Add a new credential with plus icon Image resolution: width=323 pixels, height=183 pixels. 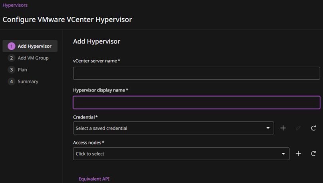283,128
